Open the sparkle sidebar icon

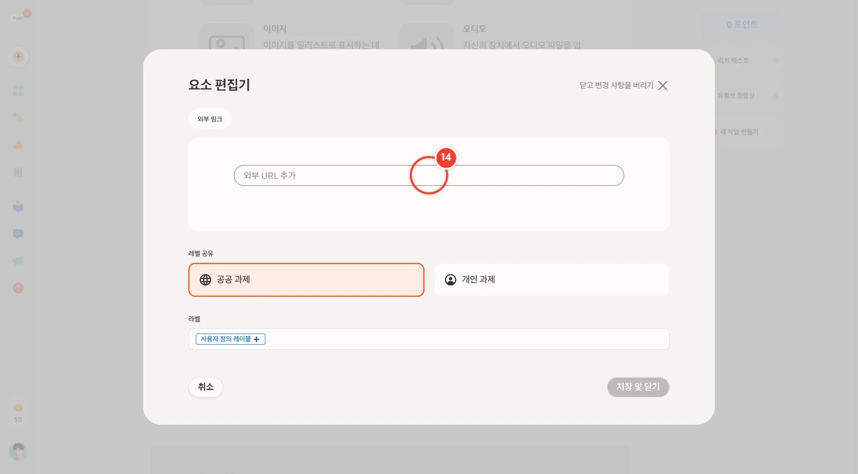(18, 118)
